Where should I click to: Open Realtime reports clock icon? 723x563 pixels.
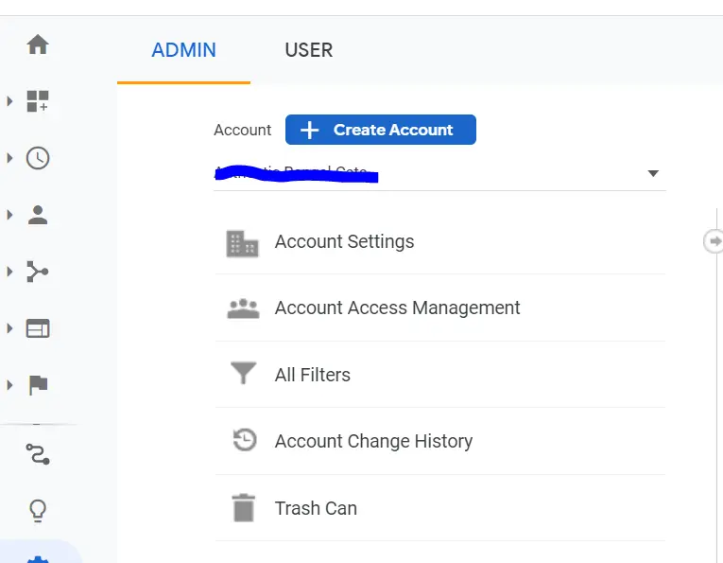38,158
